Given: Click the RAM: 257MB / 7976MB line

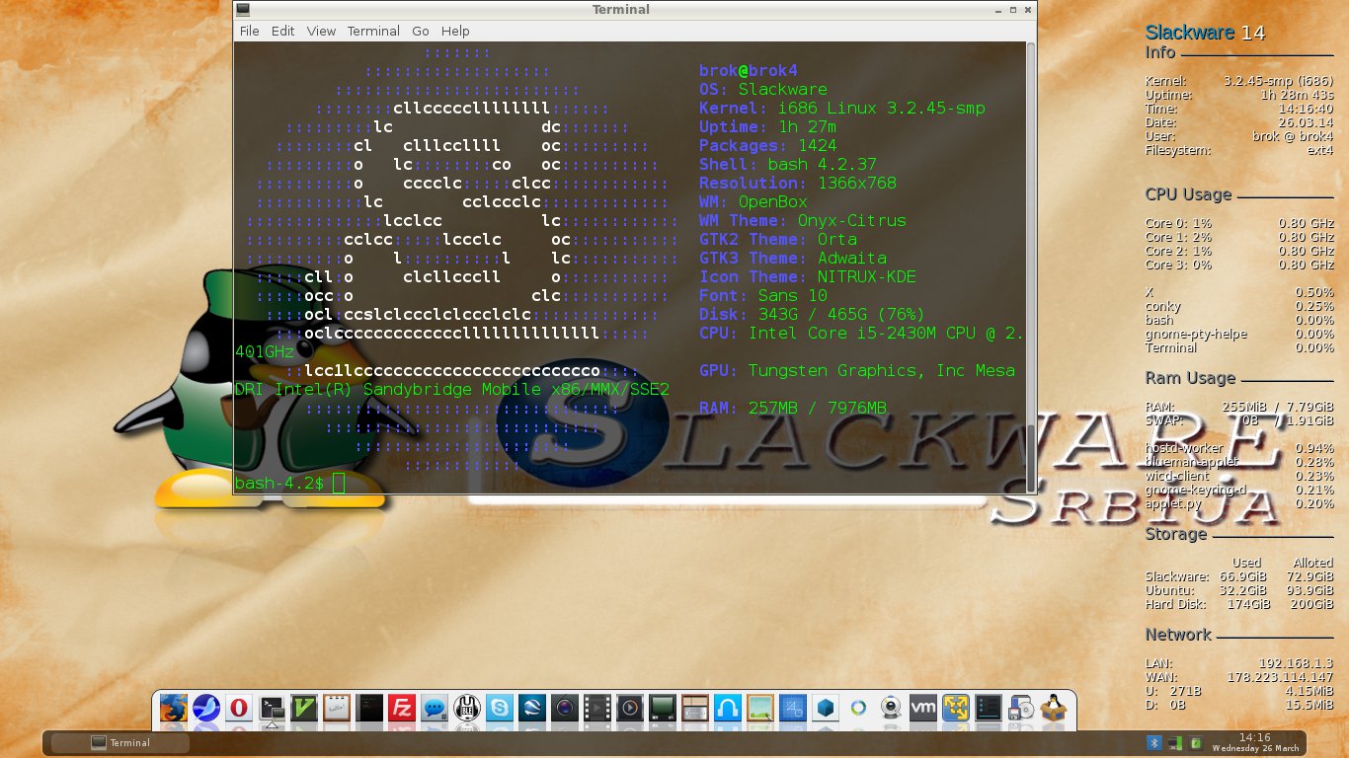Looking at the screenshot, I should point(793,409).
